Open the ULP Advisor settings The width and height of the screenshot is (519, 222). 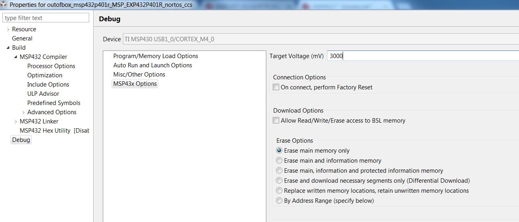click(43, 94)
